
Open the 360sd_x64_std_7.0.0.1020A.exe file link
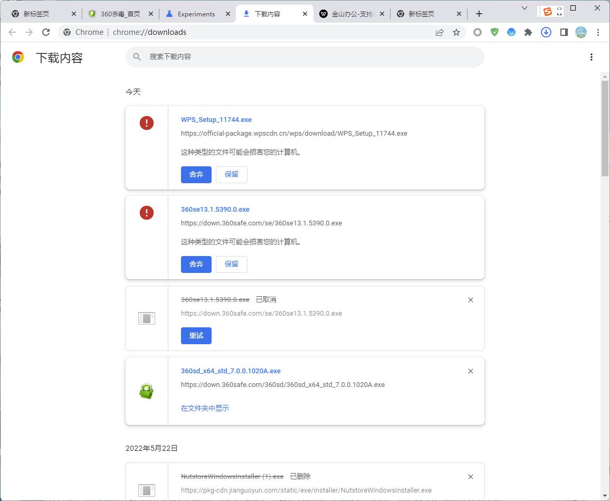[x=231, y=371]
